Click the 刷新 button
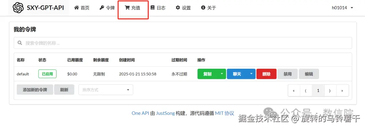Image resolution: width=365 pixels, height=128 pixels. point(64,90)
